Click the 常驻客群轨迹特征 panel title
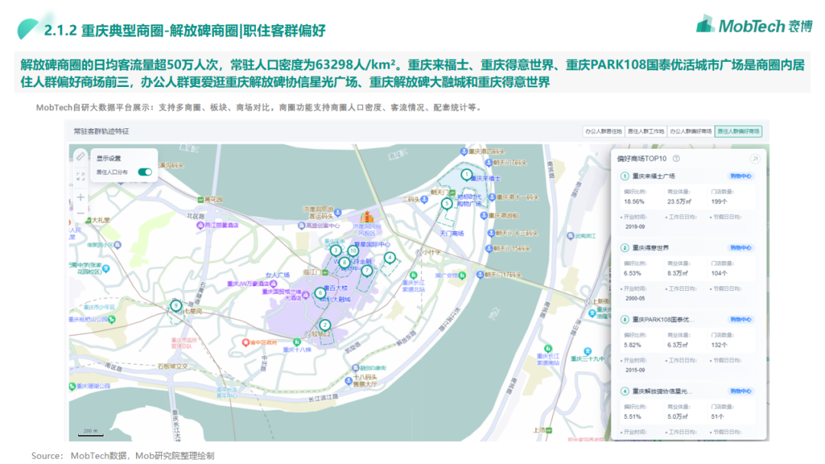 pyautogui.click(x=101, y=131)
